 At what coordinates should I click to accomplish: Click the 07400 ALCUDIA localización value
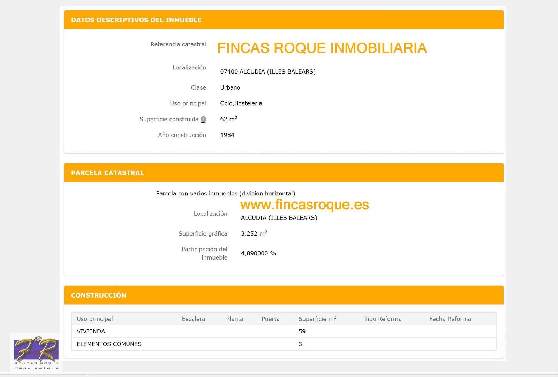tap(267, 72)
